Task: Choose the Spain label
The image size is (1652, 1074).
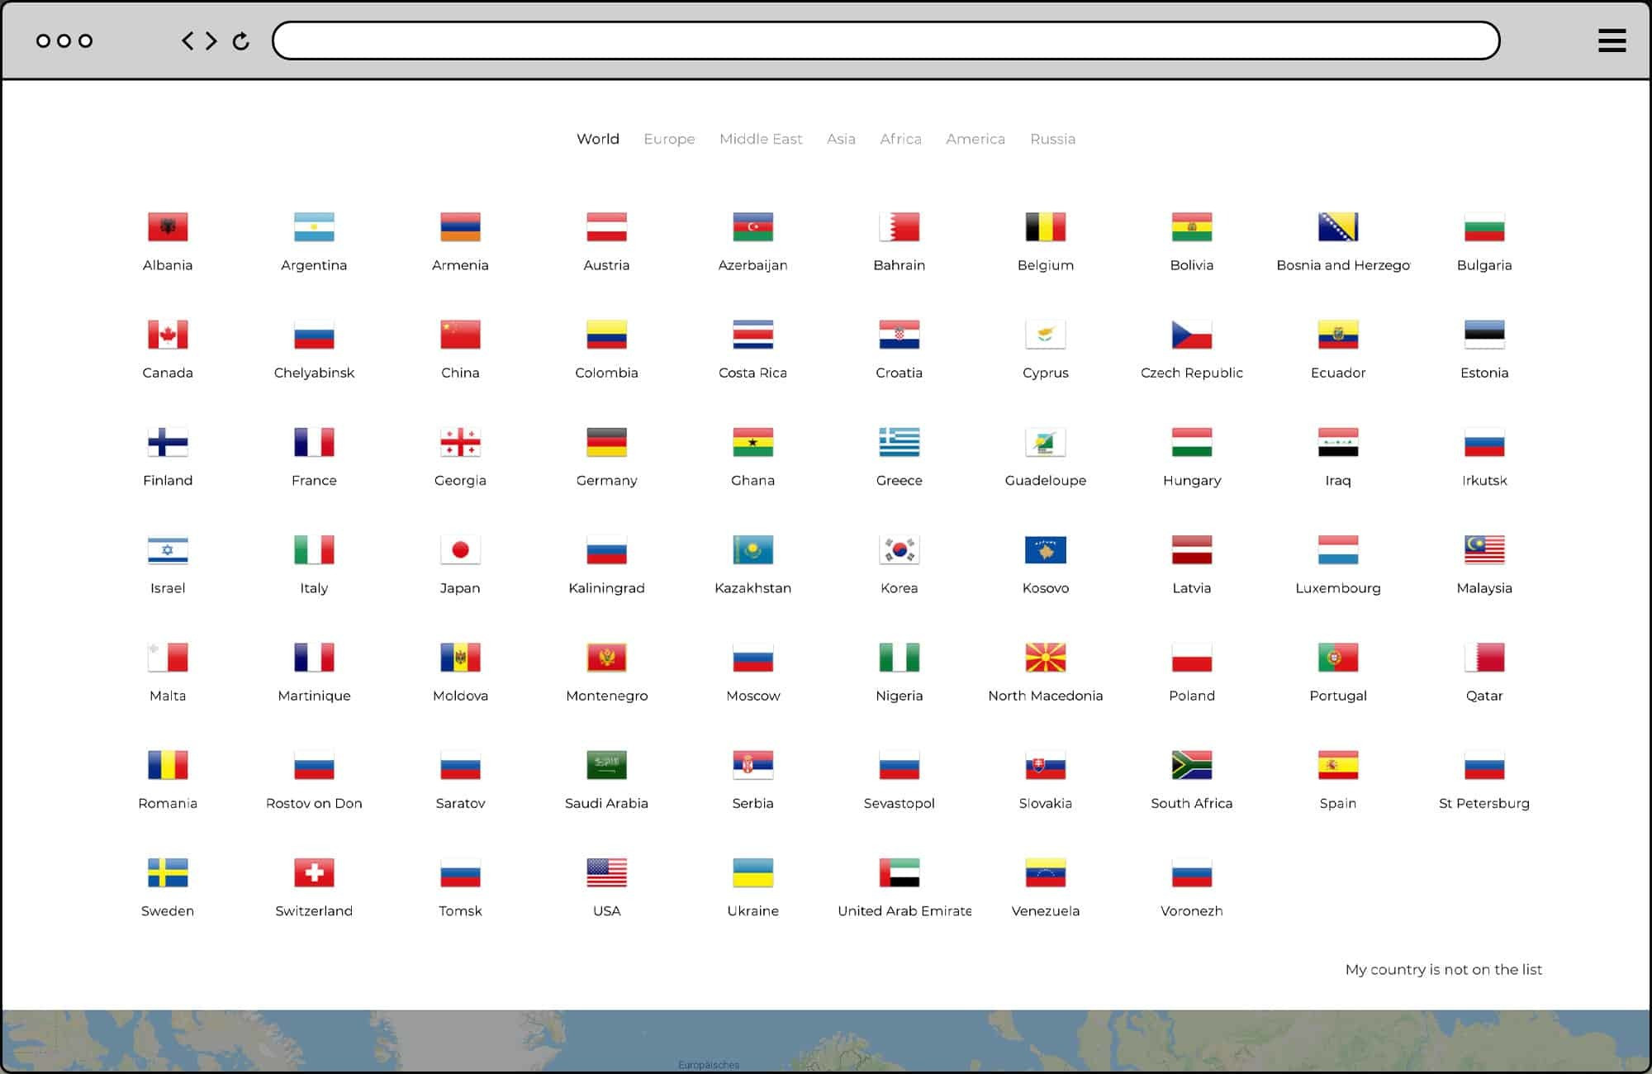Action: (1338, 804)
